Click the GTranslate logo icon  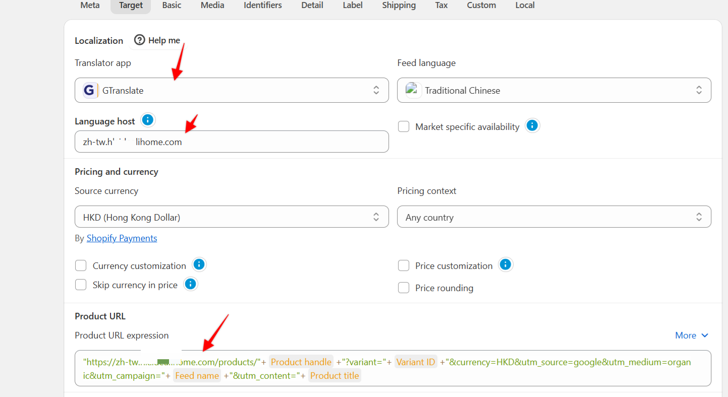[x=90, y=90]
